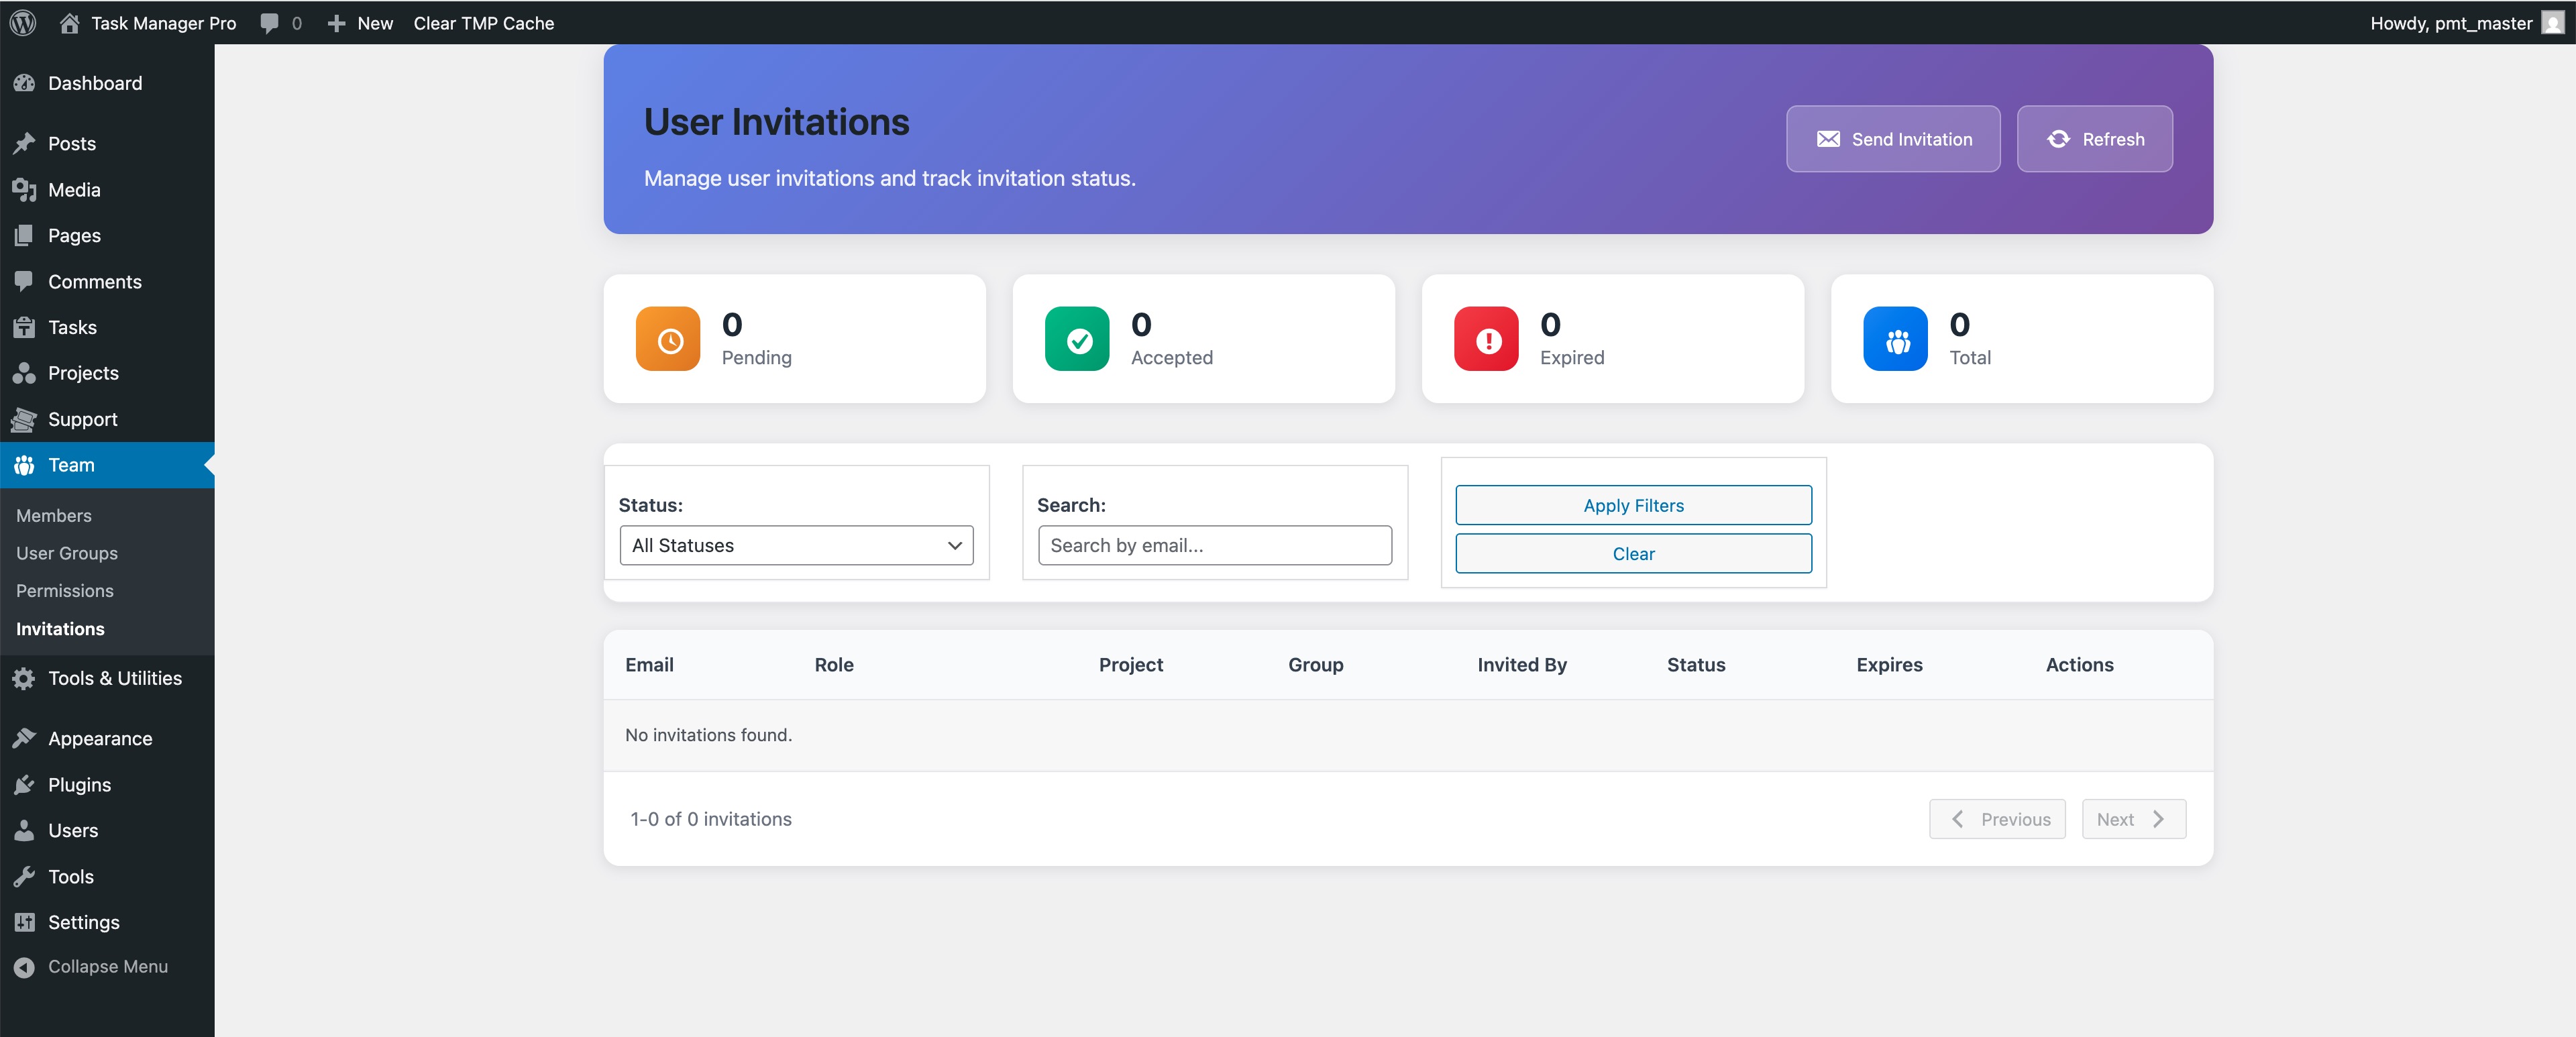Go to the Members submenu

click(x=54, y=515)
